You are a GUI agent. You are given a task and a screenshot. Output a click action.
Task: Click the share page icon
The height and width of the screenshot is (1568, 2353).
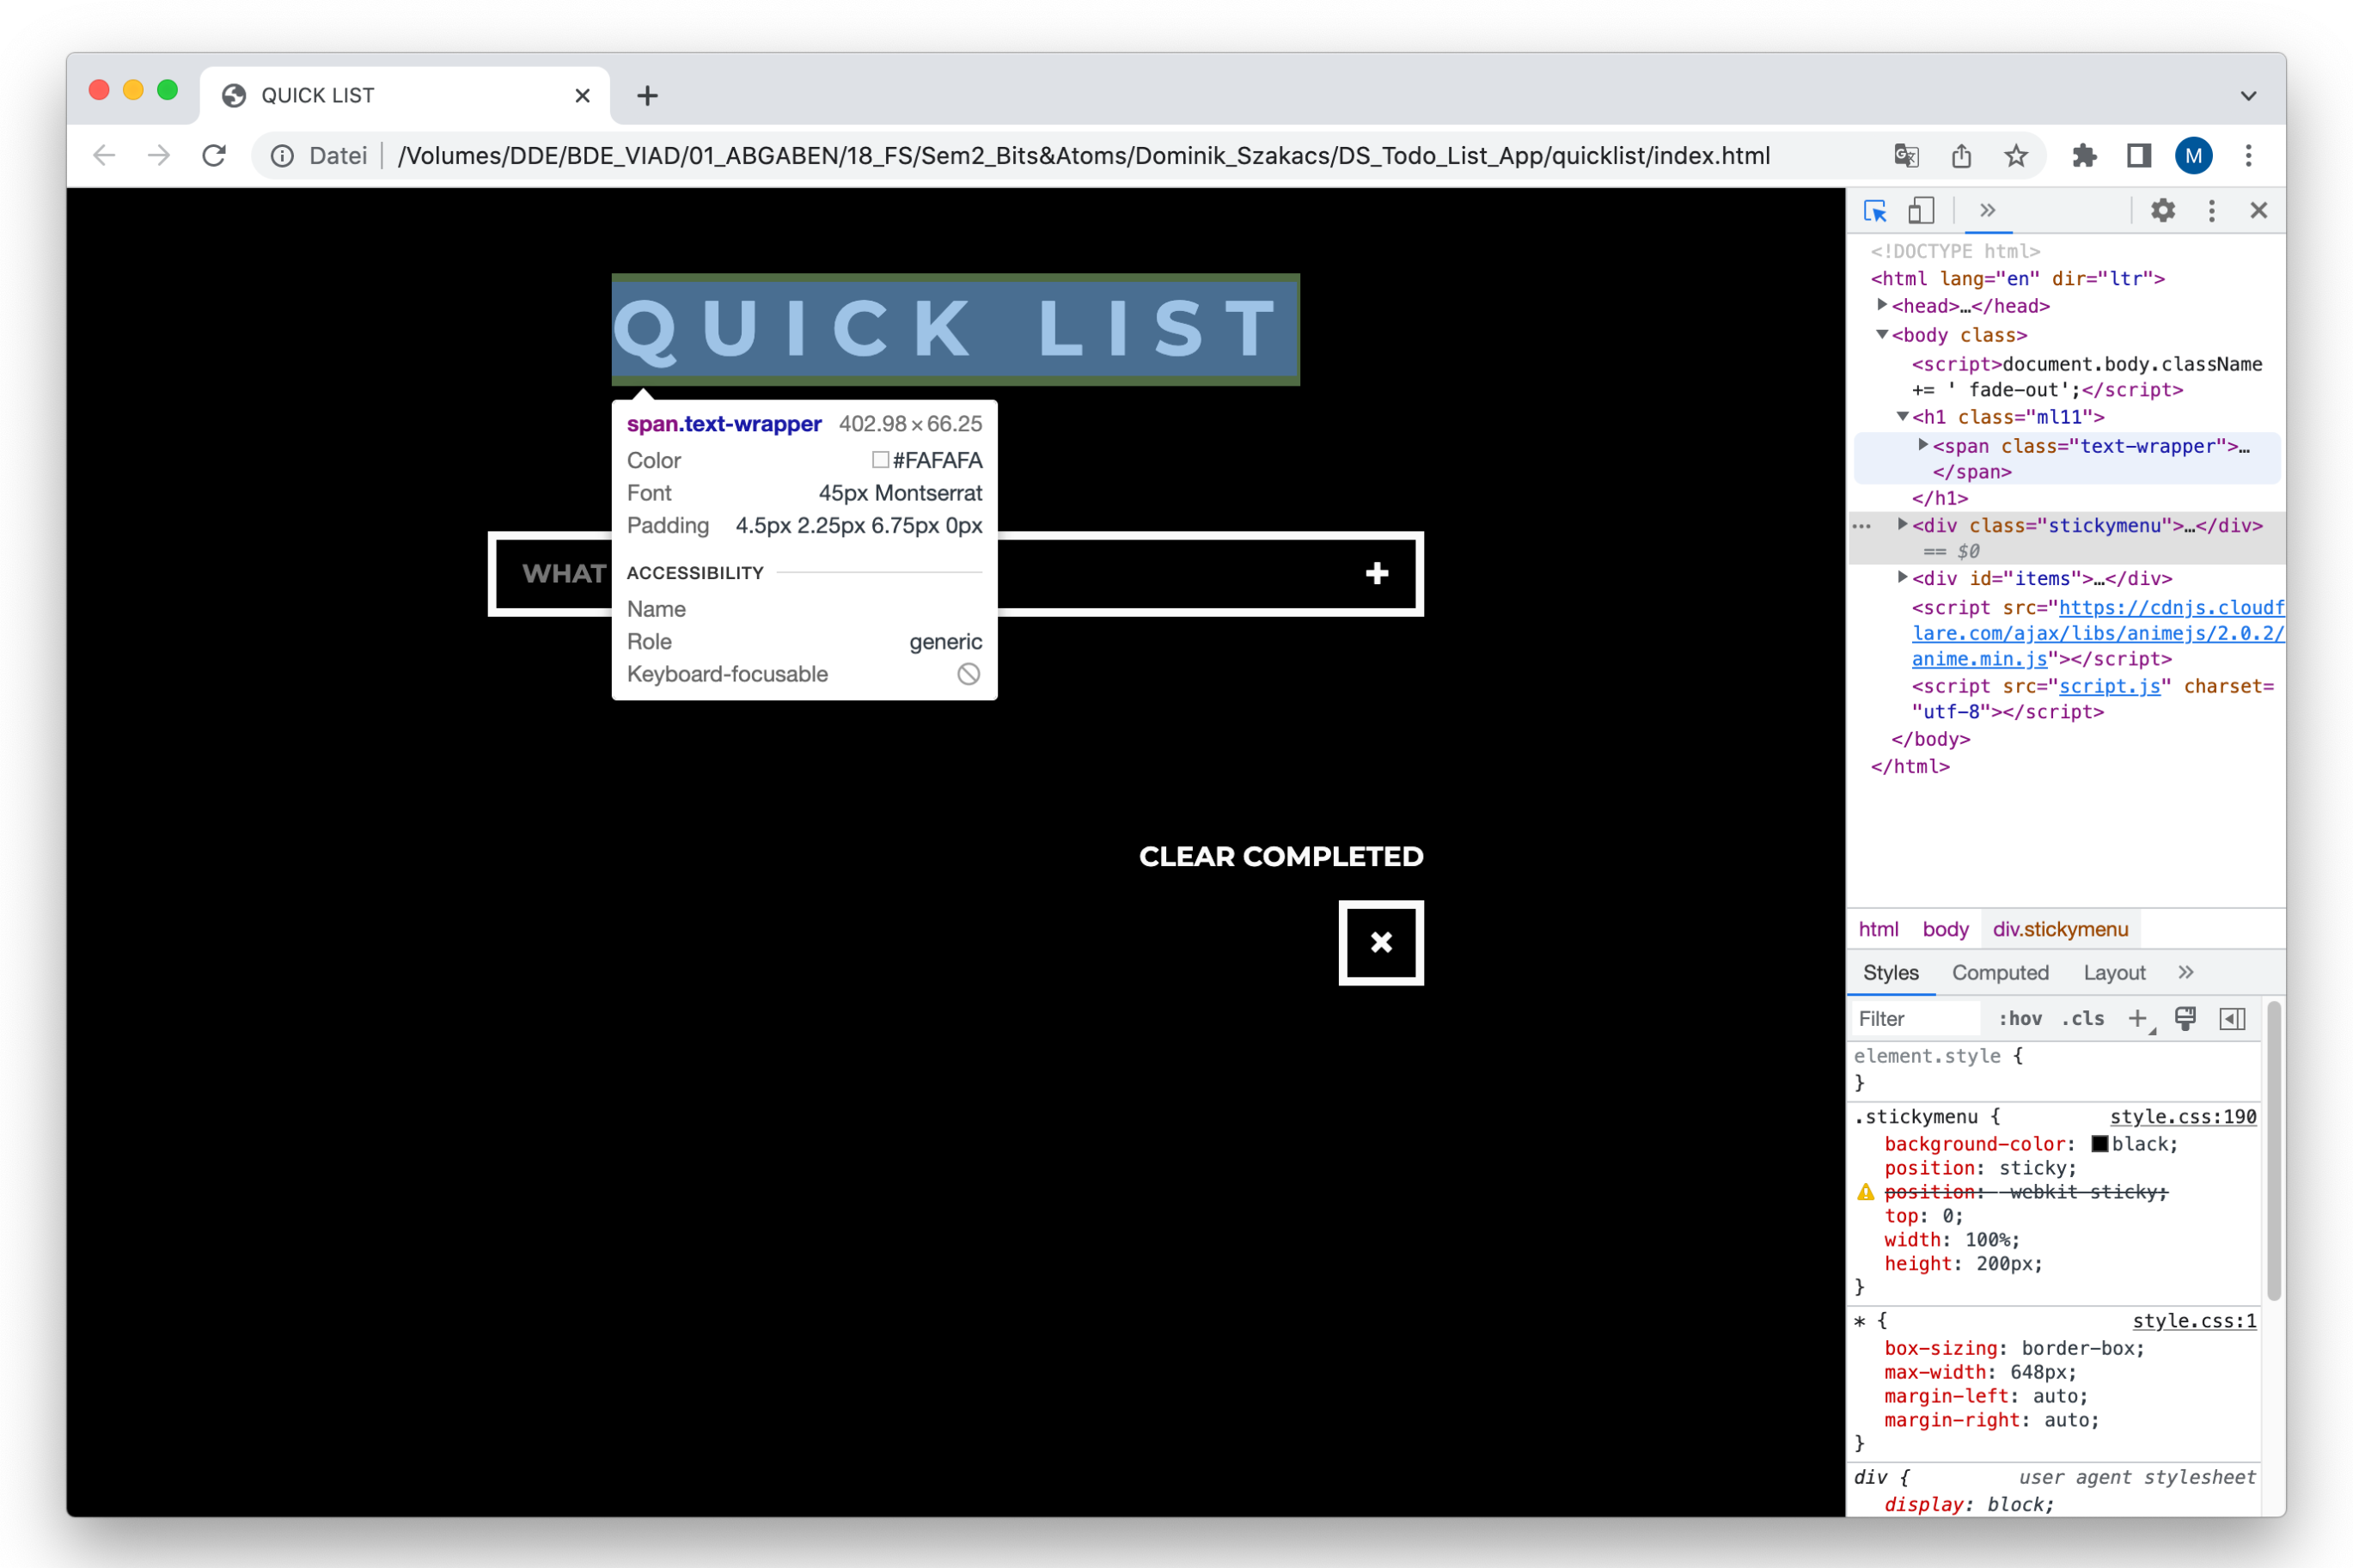[1961, 156]
